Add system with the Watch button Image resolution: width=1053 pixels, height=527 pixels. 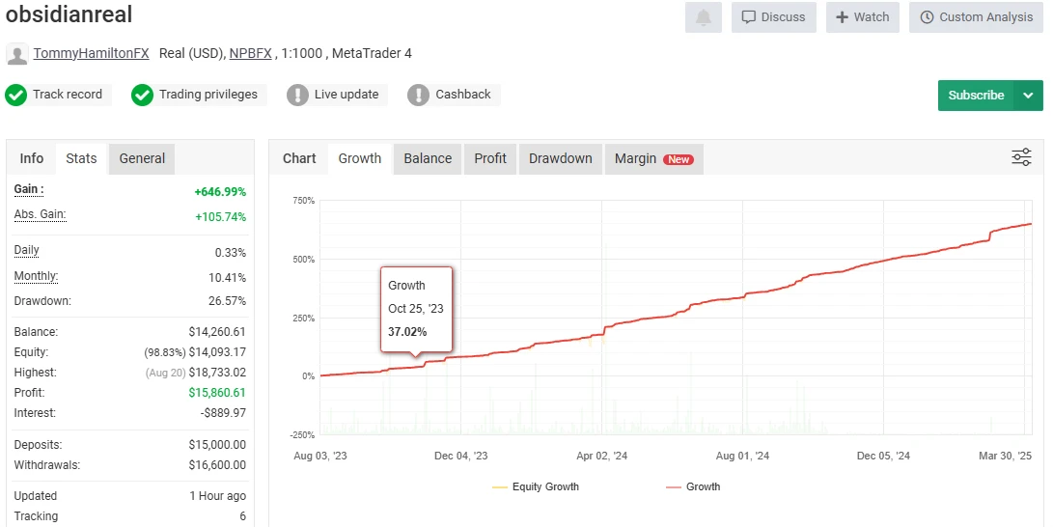click(x=862, y=17)
